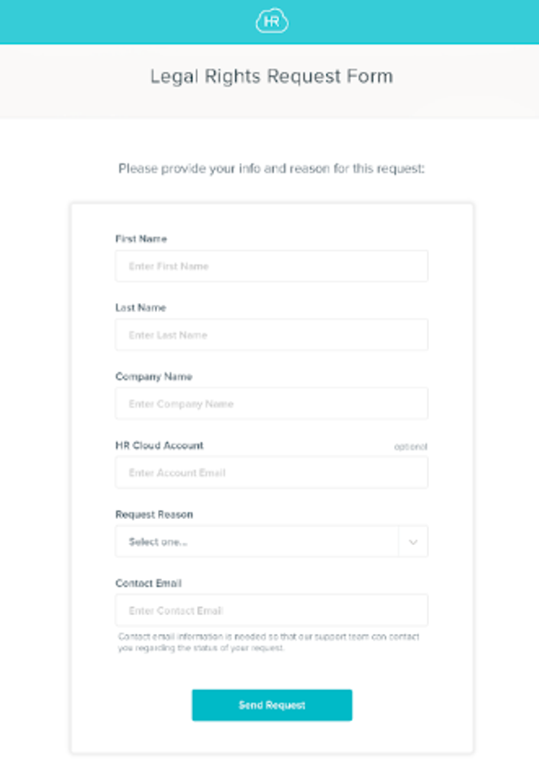This screenshot has width=539, height=761.
Task: Expand the Request Reason chevron arrow
Action: pyautogui.click(x=414, y=542)
